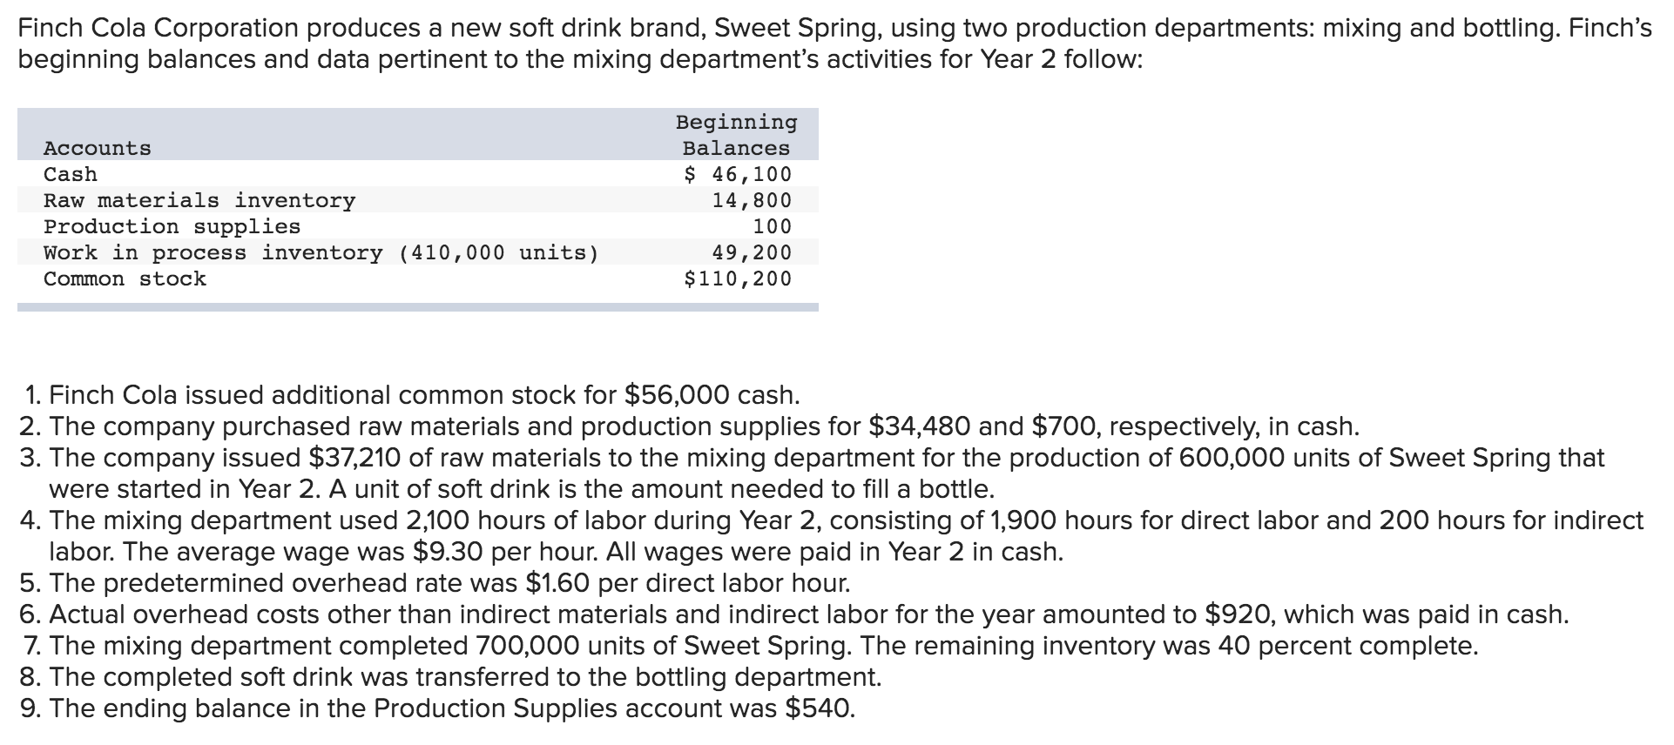1674x745 pixels.
Task: Click item 1 about issuing common stock
Action: [411, 395]
